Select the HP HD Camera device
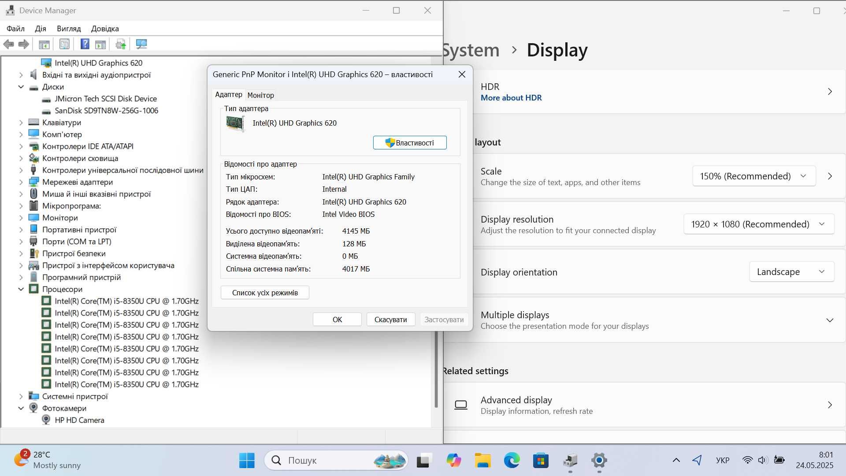Image resolution: width=846 pixels, height=476 pixels. [x=79, y=420]
